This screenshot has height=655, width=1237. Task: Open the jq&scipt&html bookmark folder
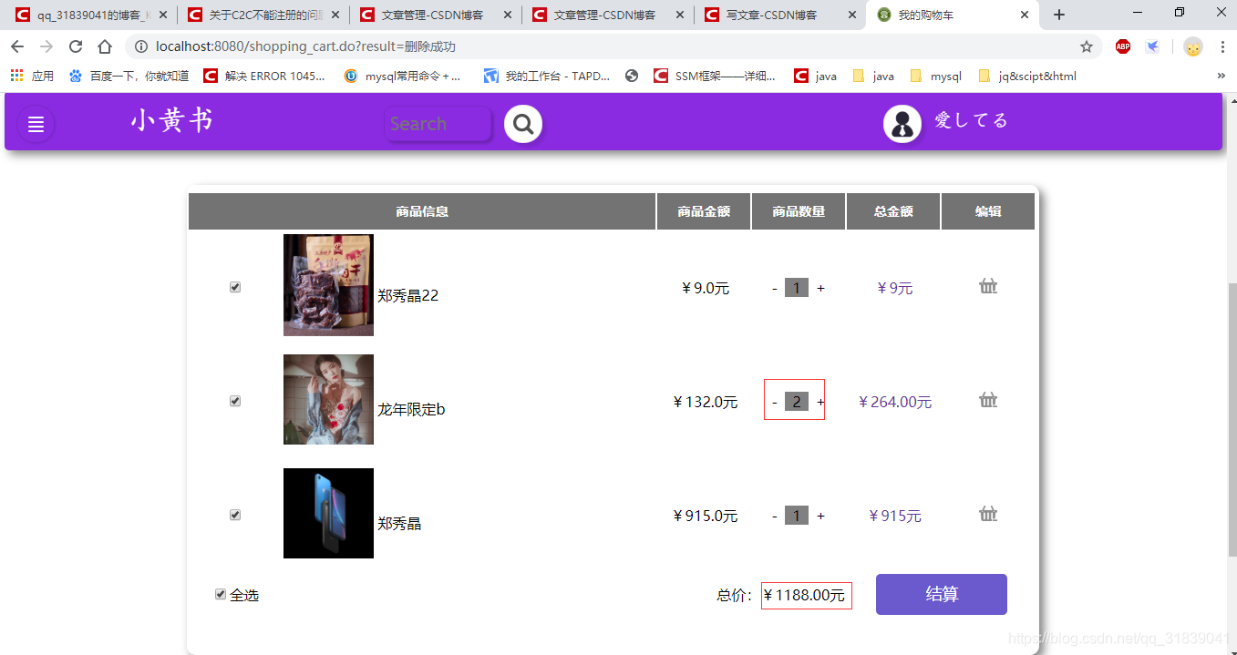coord(1026,76)
